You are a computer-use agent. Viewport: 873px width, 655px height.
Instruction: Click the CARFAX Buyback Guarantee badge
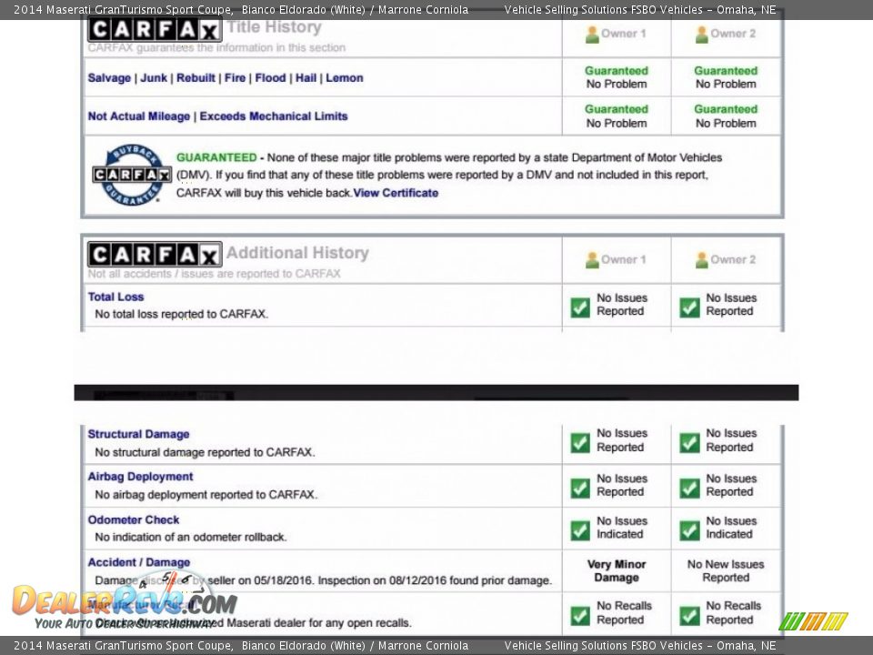click(x=132, y=175)
